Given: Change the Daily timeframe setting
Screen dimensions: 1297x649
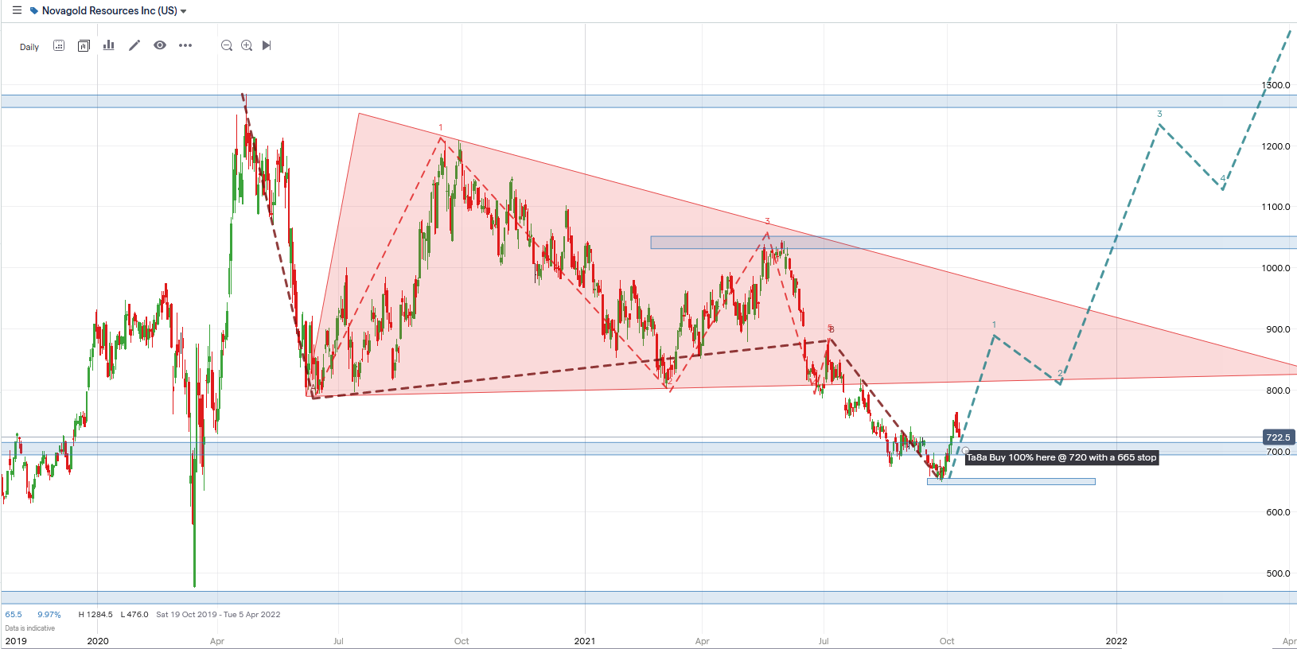Looking at the screenshot, I should pyautogui.click(x=29, y=47).
